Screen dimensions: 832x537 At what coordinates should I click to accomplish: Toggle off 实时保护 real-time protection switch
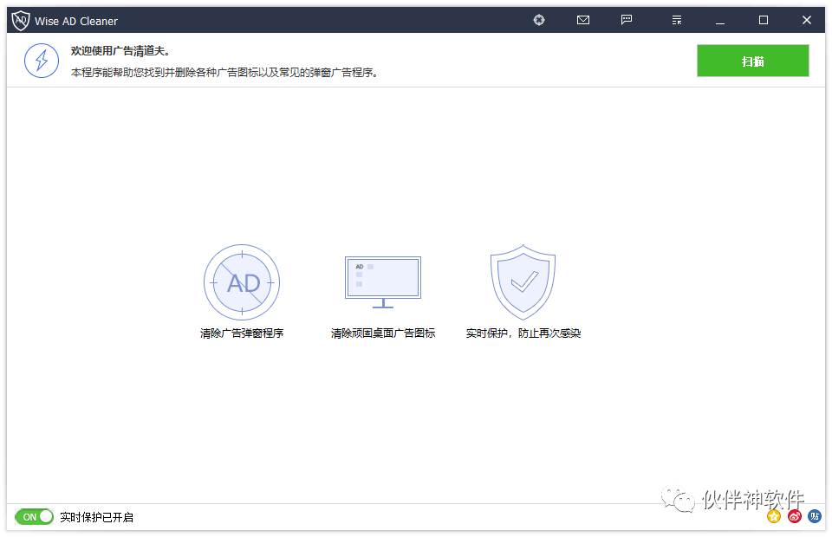tap(34, 515)
